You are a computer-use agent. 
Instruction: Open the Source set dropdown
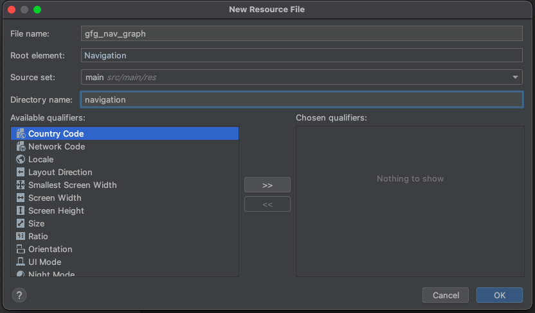[x=302, y=77]
